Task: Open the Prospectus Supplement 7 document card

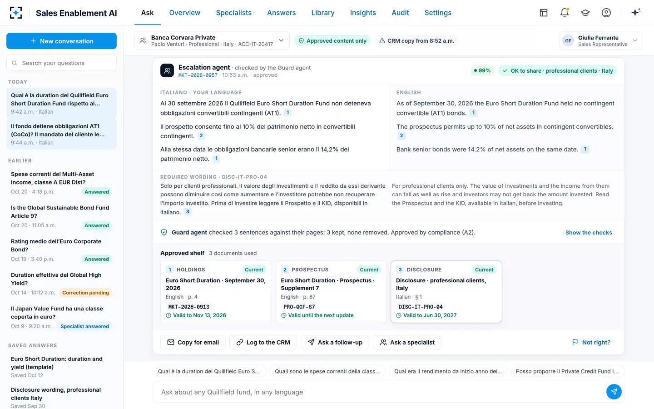Action: [331, 291]
